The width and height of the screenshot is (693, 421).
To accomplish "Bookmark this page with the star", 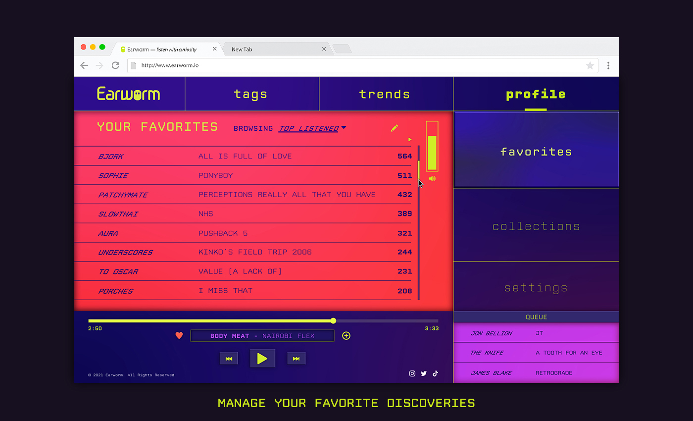I will (590, 65).
